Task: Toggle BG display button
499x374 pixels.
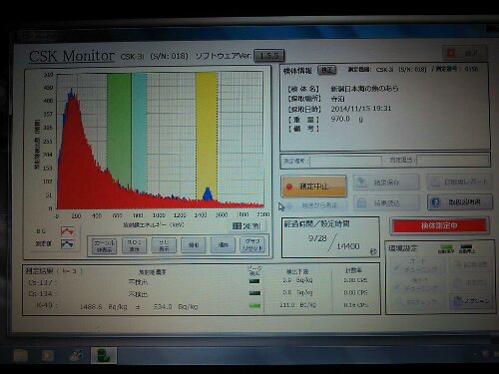Action: click(x=164, y=246)
